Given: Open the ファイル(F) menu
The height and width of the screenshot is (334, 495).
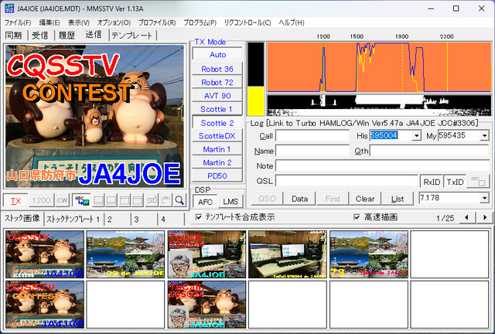Looking at the screenshot, I should (17, 22).
